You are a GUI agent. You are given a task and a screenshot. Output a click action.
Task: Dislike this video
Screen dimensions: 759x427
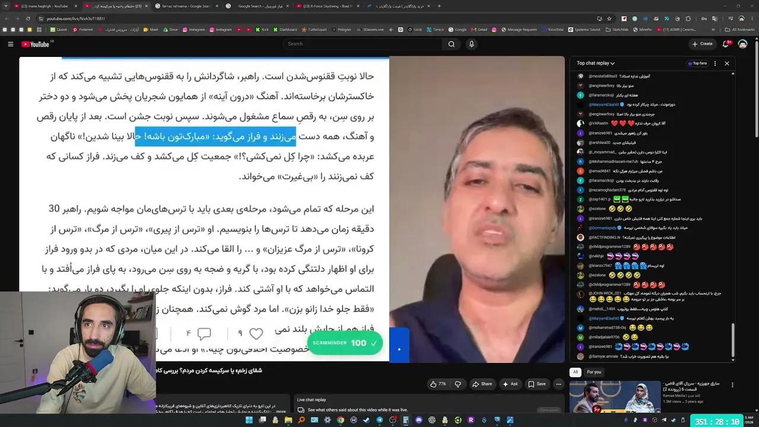click(x=457, y=384)
